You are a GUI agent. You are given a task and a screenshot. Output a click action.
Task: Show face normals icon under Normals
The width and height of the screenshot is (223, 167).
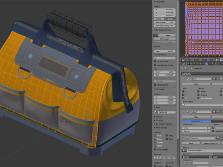[161, 158]
